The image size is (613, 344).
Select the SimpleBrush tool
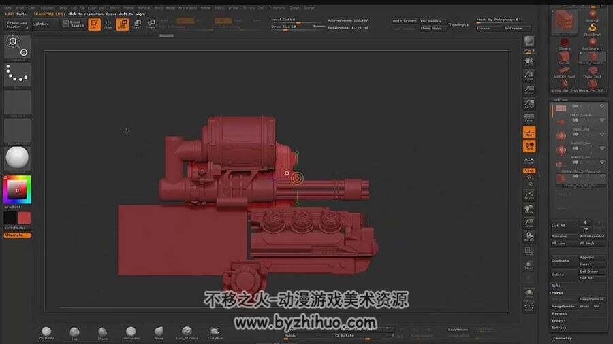point(593,29)
